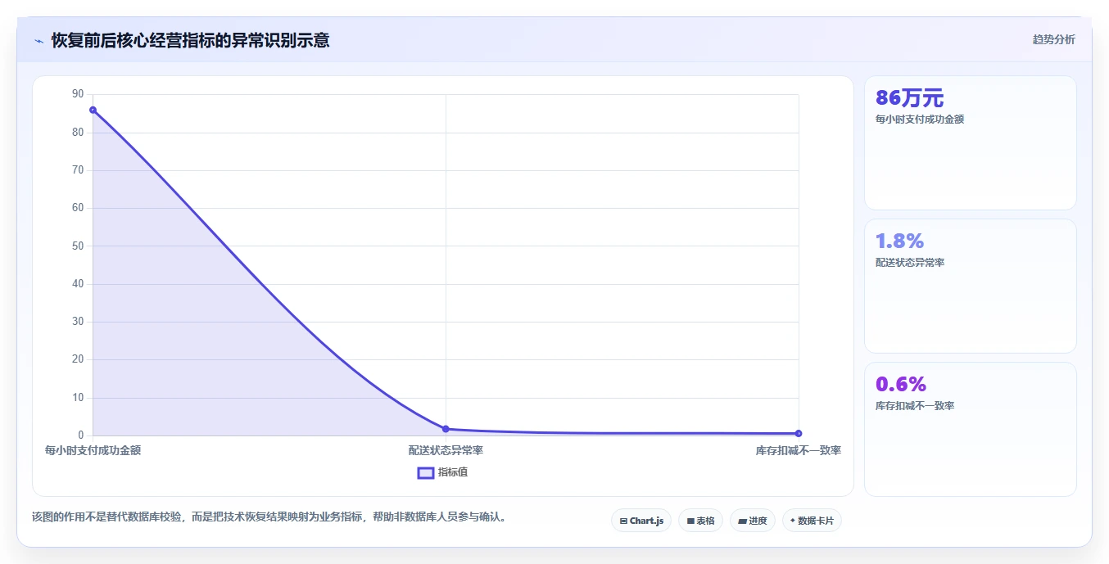
Task: Click the 趋势分析 label in the header
Action: (x=1053, y=39)
